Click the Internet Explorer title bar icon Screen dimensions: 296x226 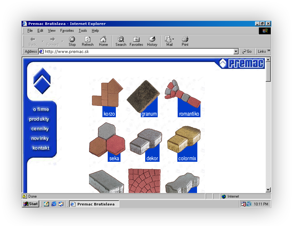pyautogui.click(x=25, y=24)
